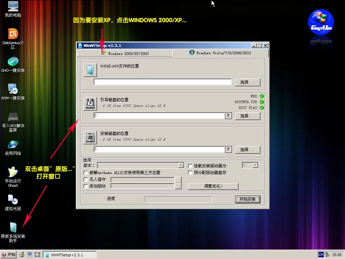Switch to Windows 2000/XP/2003 tab

[125, 53]
